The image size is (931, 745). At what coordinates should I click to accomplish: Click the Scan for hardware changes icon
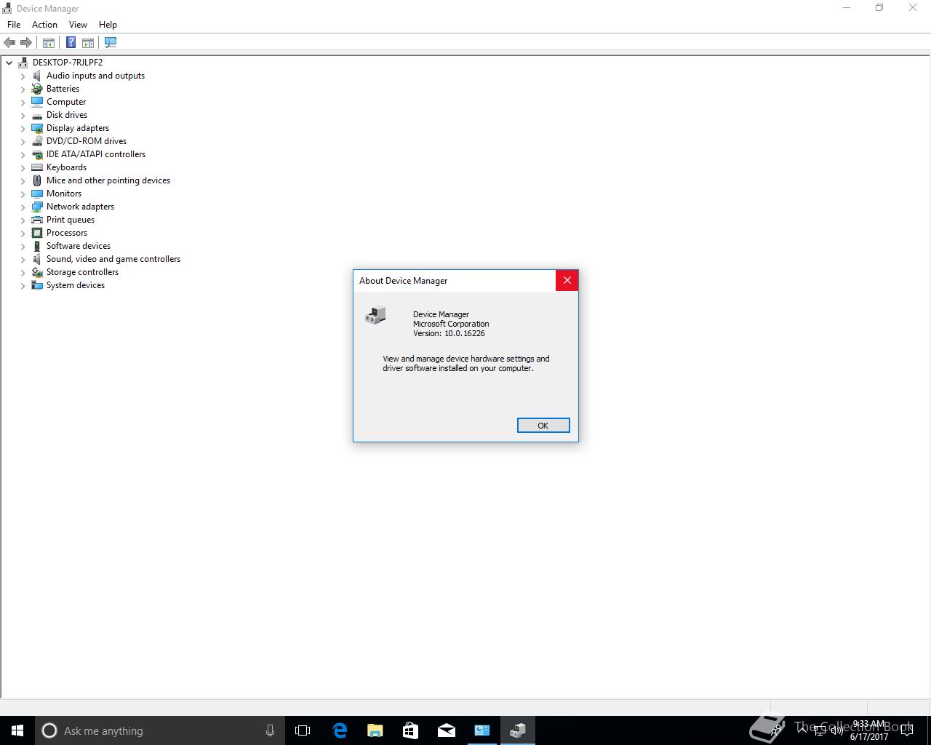111,43
